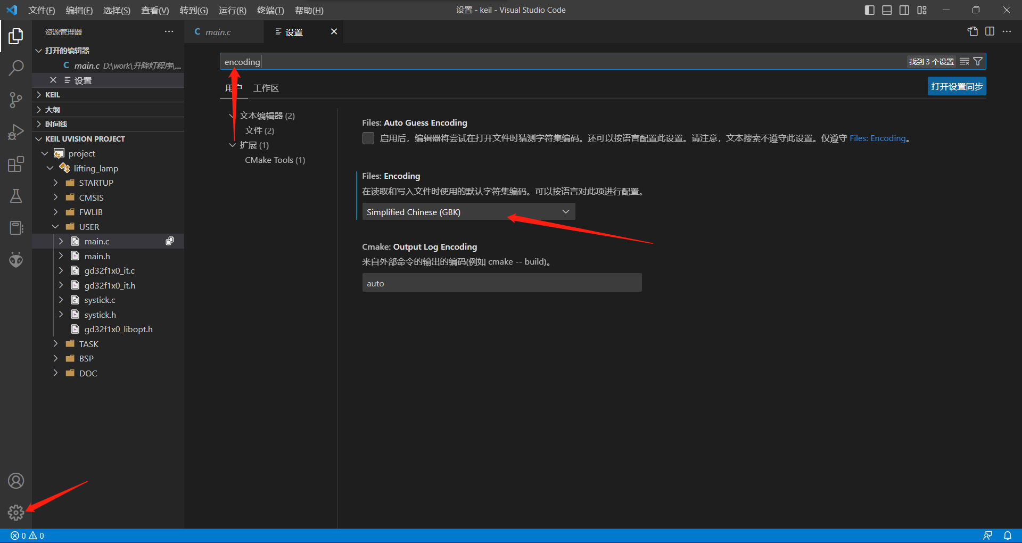This screenshot has width=1022, height=543.
Task: Open the Files Encoding dropdown
Action: tap(468, 212)
